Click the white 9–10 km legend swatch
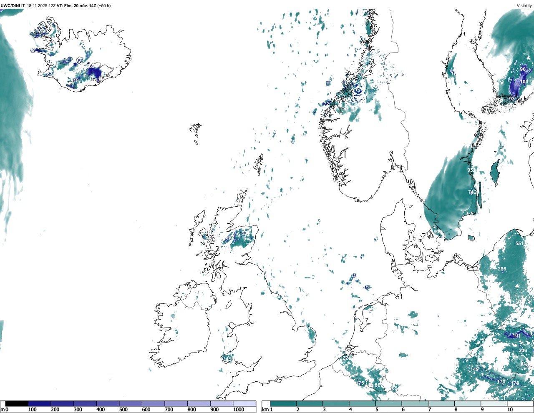The height and width of the screenshot is (413, 534). click(x=494, y=403)
